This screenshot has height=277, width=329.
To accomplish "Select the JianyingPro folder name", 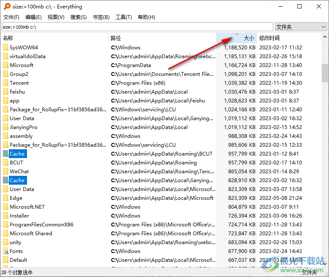I will point(24,127).
